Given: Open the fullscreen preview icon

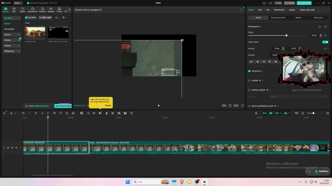Looking at the screenshot, I should point(243,105).
